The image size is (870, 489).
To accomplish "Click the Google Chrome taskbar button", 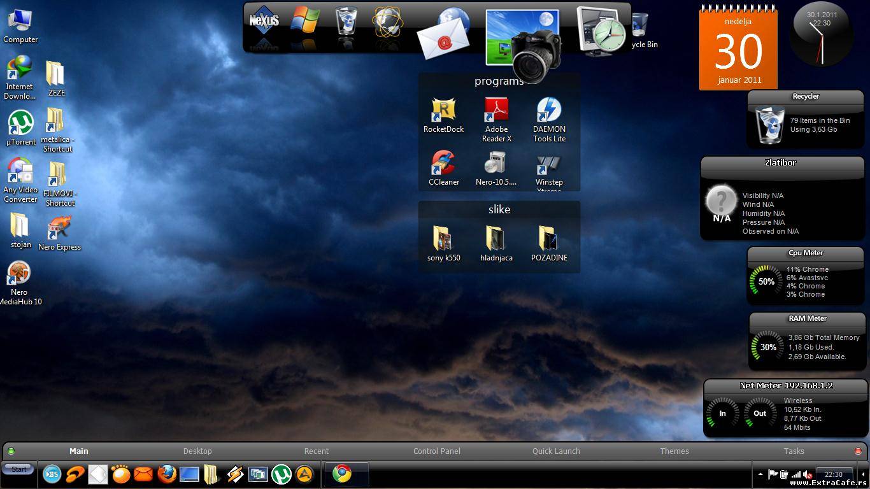I will (343, 474).
